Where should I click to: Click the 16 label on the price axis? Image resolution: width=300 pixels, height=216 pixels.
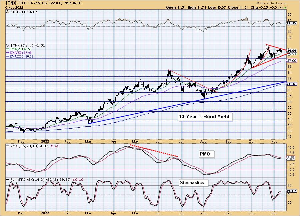[289, 125]
